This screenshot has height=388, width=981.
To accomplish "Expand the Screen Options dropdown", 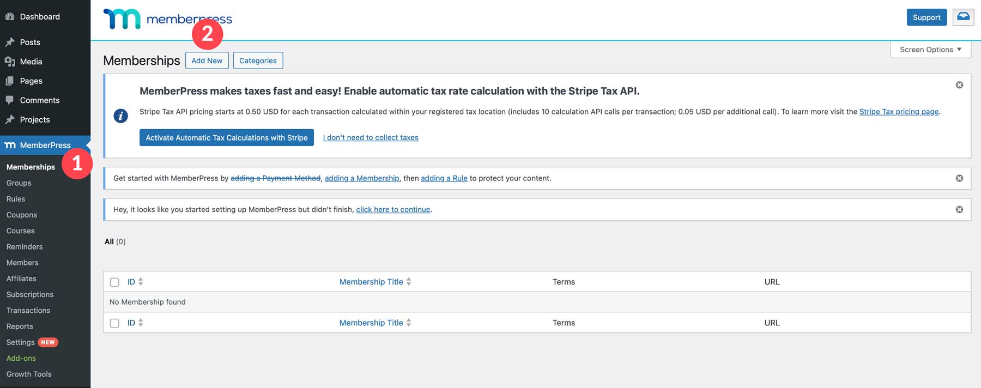I will (x=930, y=50).
